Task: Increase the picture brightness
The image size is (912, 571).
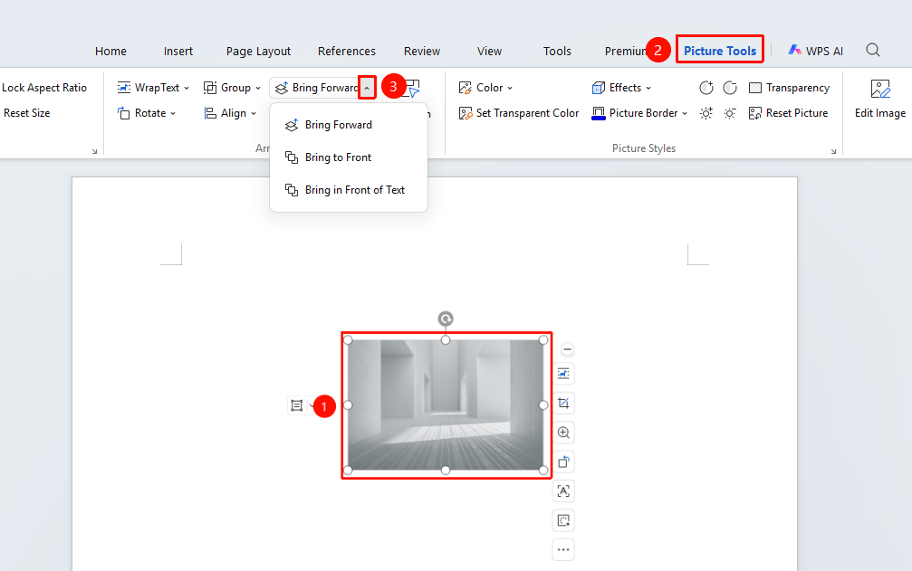Action: 706,113
